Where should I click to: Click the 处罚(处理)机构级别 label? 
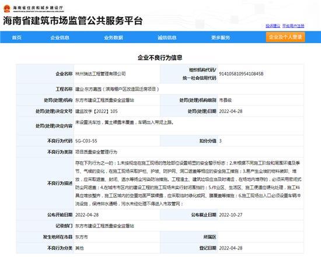coord(198,100)
